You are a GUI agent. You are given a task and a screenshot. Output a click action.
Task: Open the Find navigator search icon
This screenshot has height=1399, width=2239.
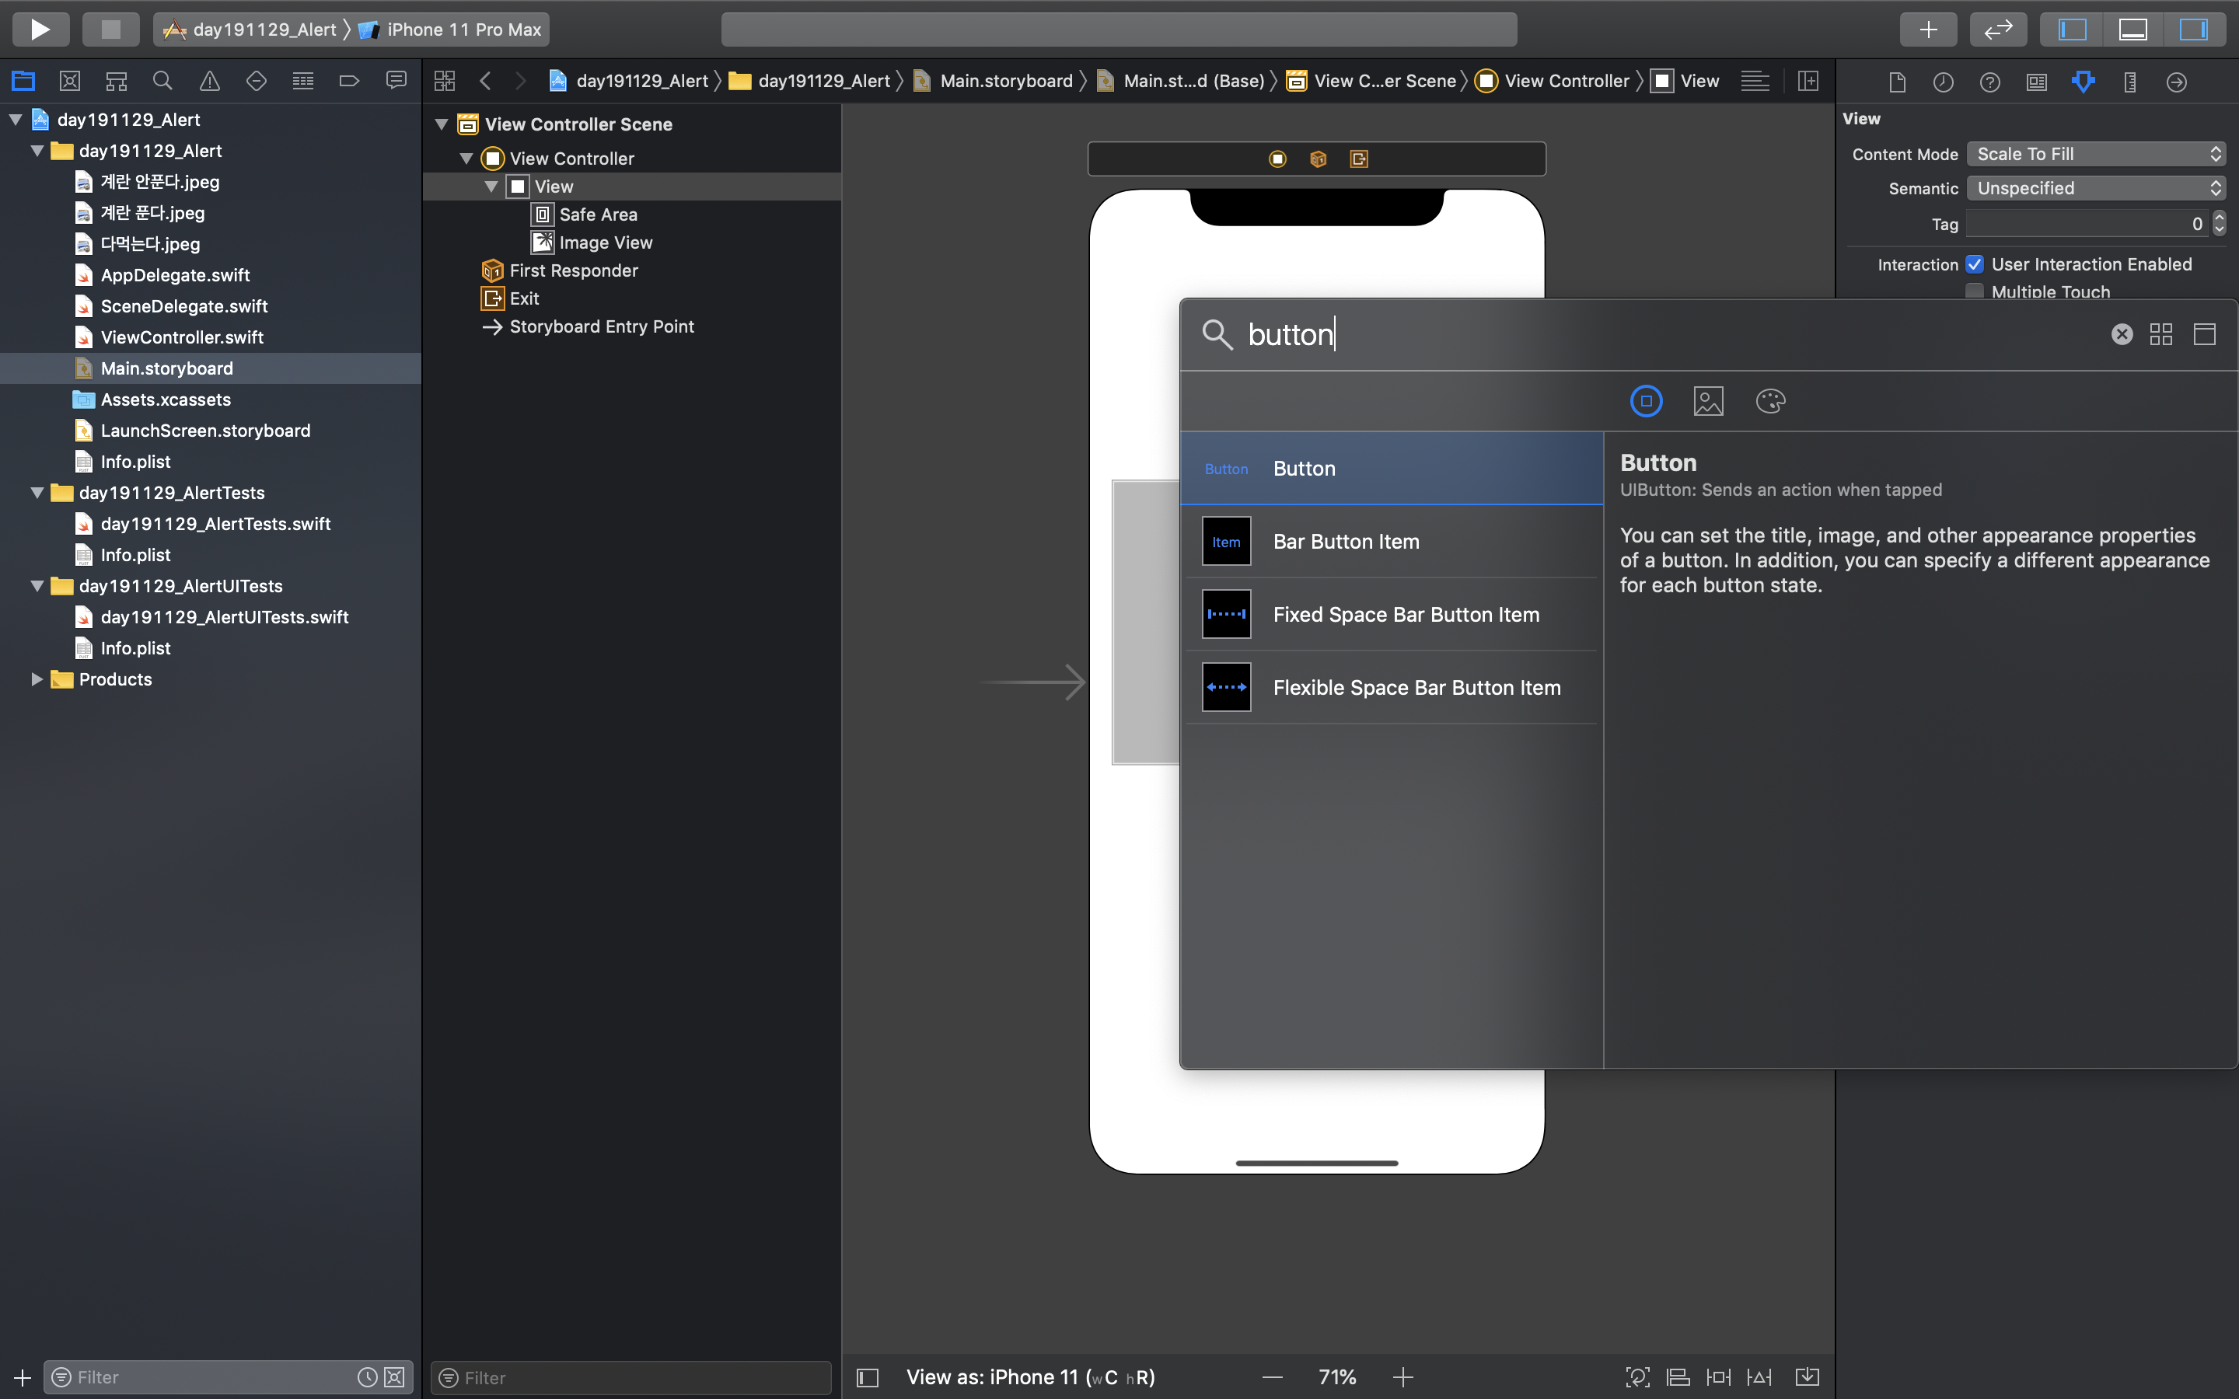162,81
